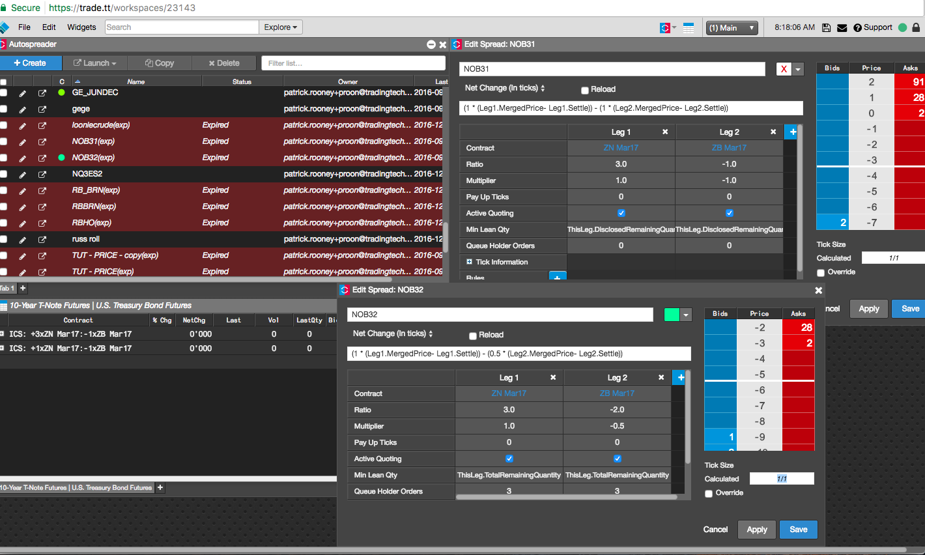925x555 pixels.
Task: Add a leg with the NOB31 plus icon
Action: coord(793,132)
